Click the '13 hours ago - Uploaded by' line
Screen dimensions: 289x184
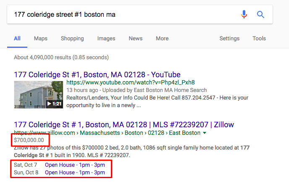pos(137,90)
